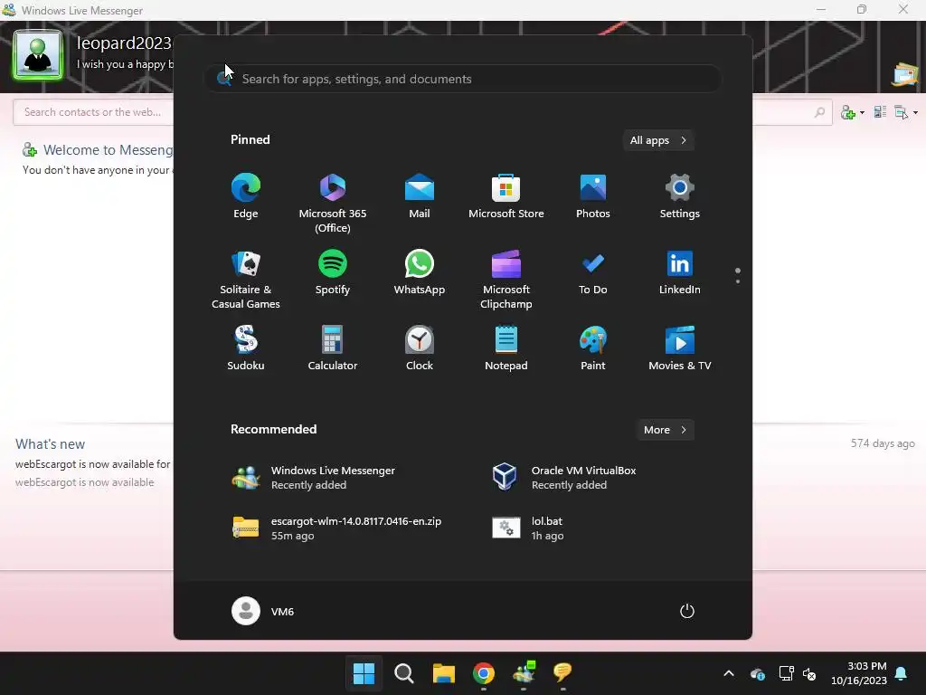
Task: Open the Clock app
Action: point(420,348)
